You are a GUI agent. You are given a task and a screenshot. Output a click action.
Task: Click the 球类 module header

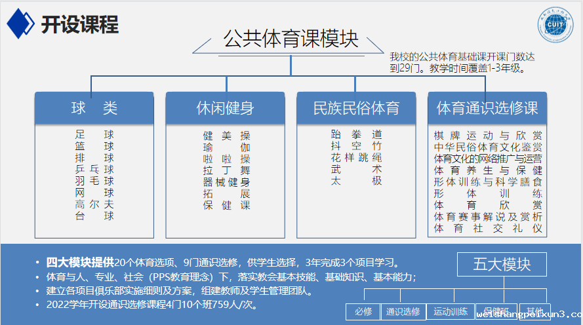click(94, 107)
